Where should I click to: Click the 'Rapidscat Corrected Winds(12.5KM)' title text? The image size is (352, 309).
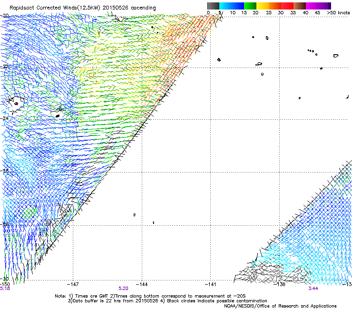tap(55, 8)
